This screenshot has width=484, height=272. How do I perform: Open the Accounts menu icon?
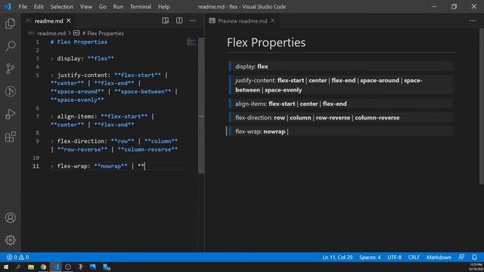click(x=10, y=218)
